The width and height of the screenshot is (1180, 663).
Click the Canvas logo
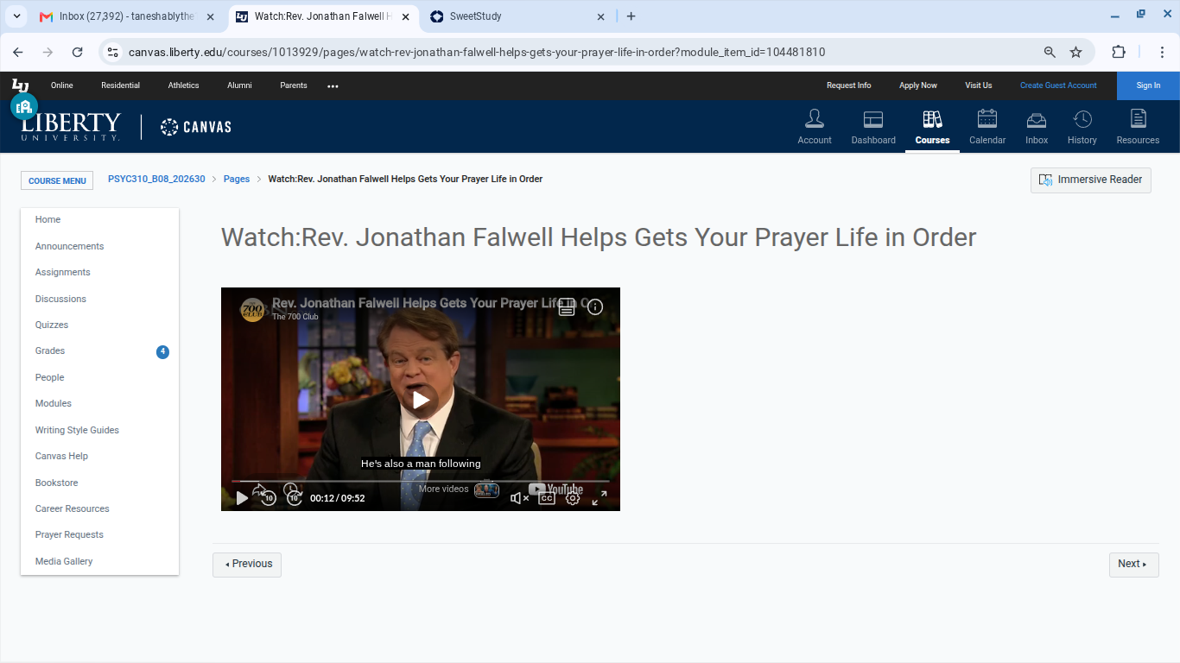[196, 127]
